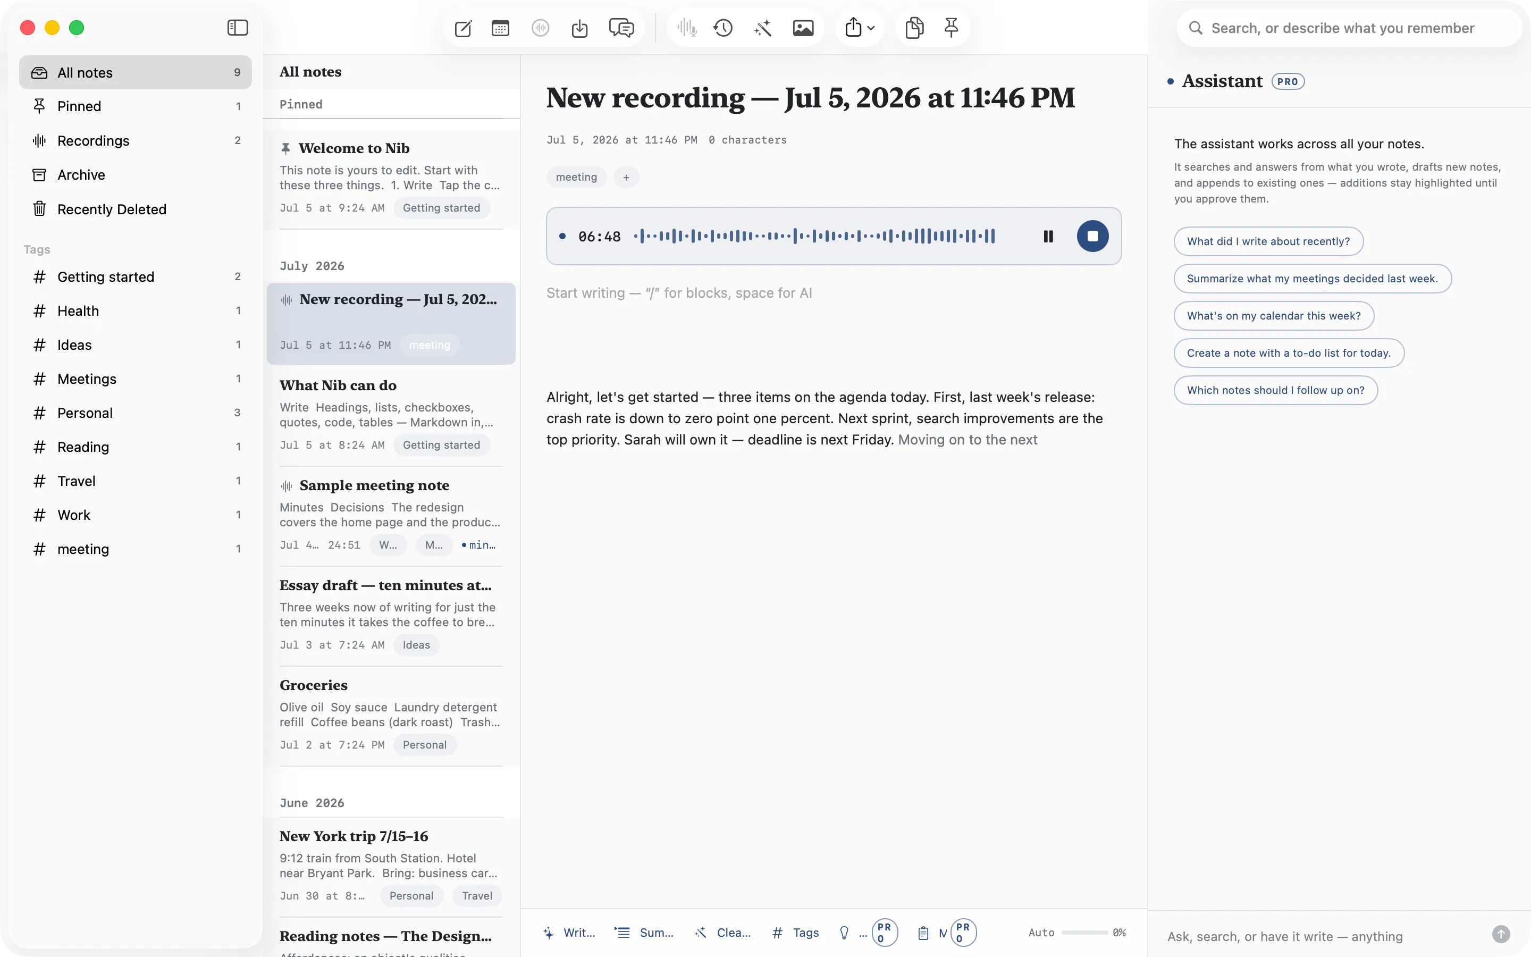Stop the recording
This screenshot has width=1531, height=957.
(x=1092, y=236)
